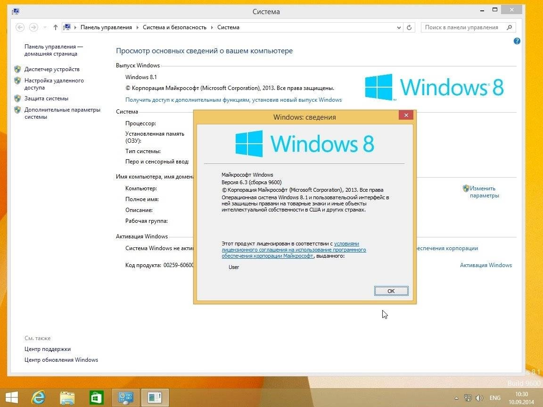Click the up-one-level arrow
Screen dimensions: 543x407
pyautogui.click(x=56, y=27)
